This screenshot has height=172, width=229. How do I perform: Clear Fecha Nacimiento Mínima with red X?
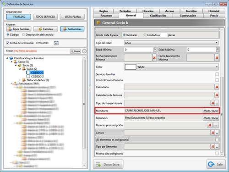[x=154, y=58]
